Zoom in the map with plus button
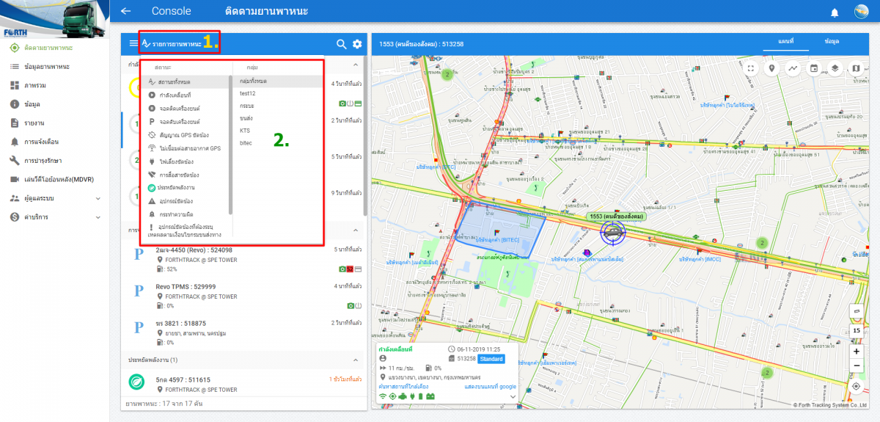Screen dimensions: 880x422 [x=856, y=351]
